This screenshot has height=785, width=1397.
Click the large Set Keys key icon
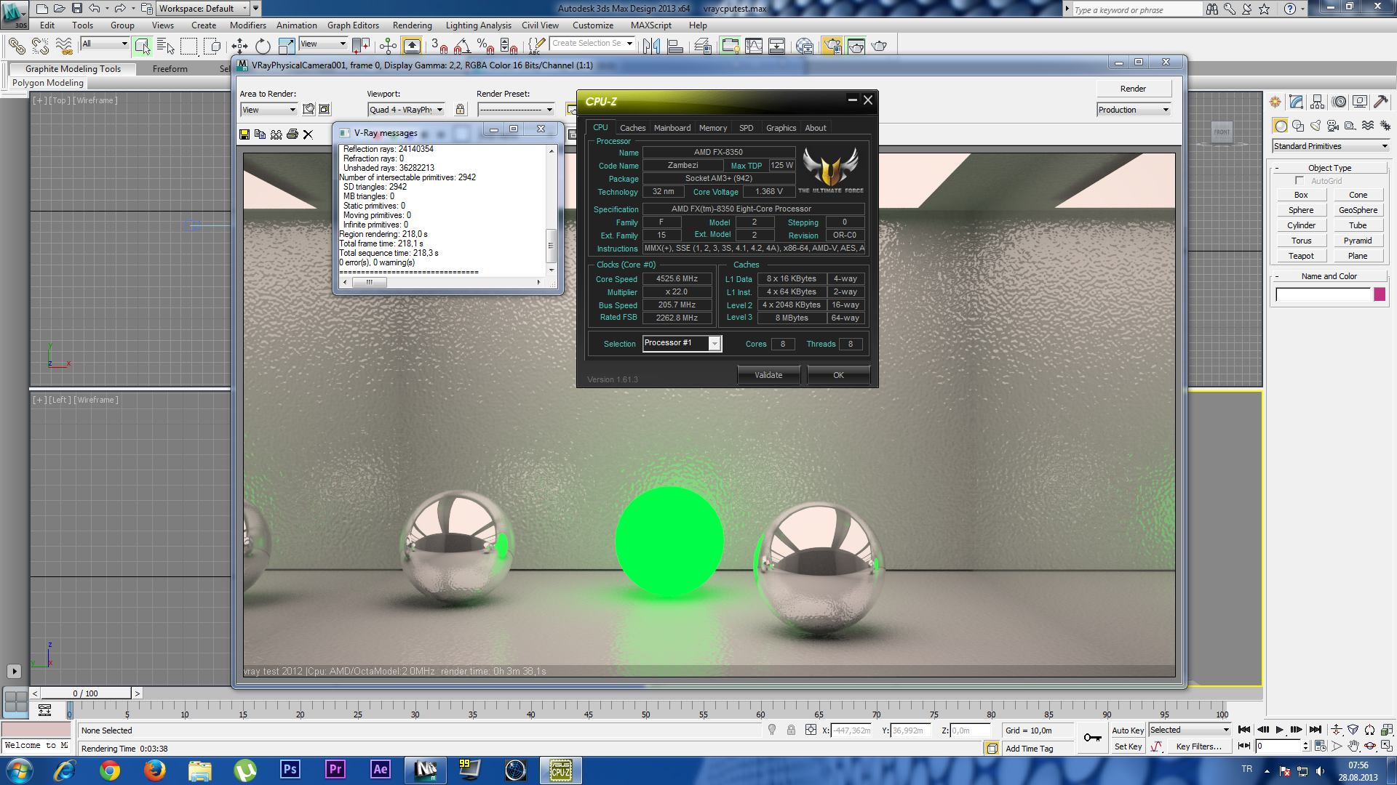click(x=1092, y=738)
